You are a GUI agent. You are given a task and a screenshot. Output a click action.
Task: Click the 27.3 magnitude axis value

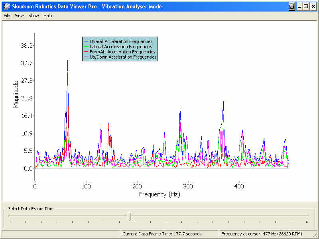(x=27, y=81)
